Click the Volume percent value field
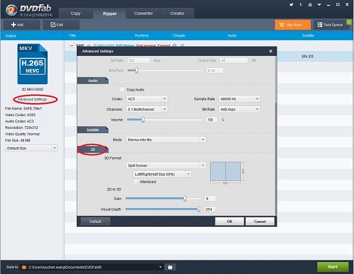 click(x=212, y=120)
